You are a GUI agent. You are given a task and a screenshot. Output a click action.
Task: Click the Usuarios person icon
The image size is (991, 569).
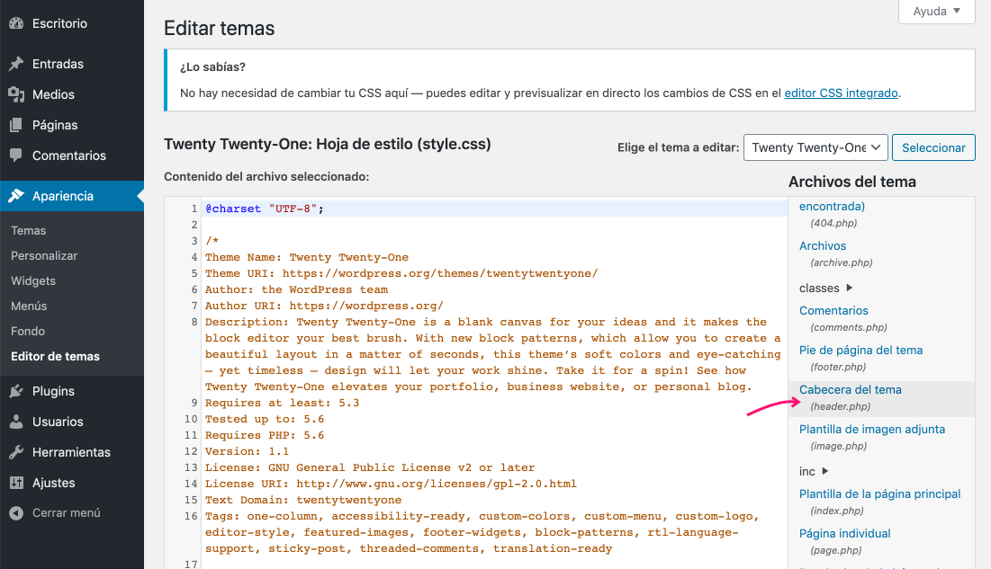pos(16,422)
